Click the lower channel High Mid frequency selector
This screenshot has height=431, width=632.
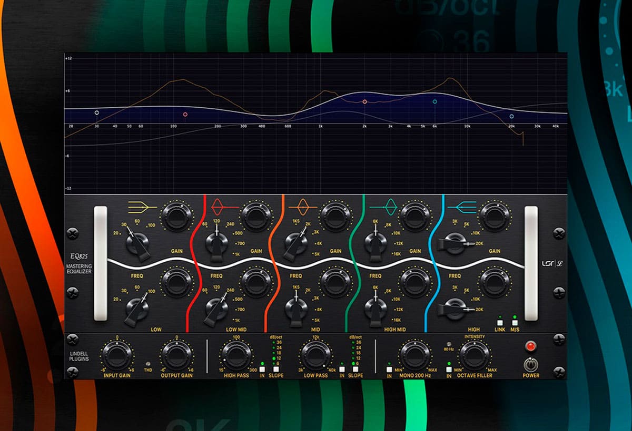(375, 309)
